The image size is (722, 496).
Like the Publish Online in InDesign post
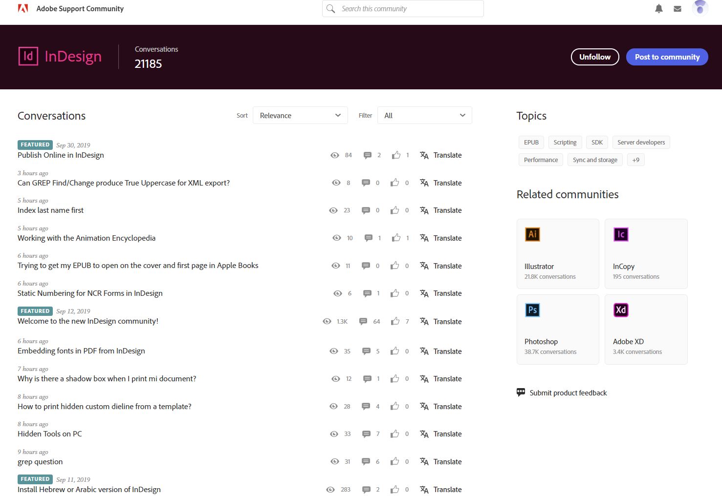click(396, 155)
